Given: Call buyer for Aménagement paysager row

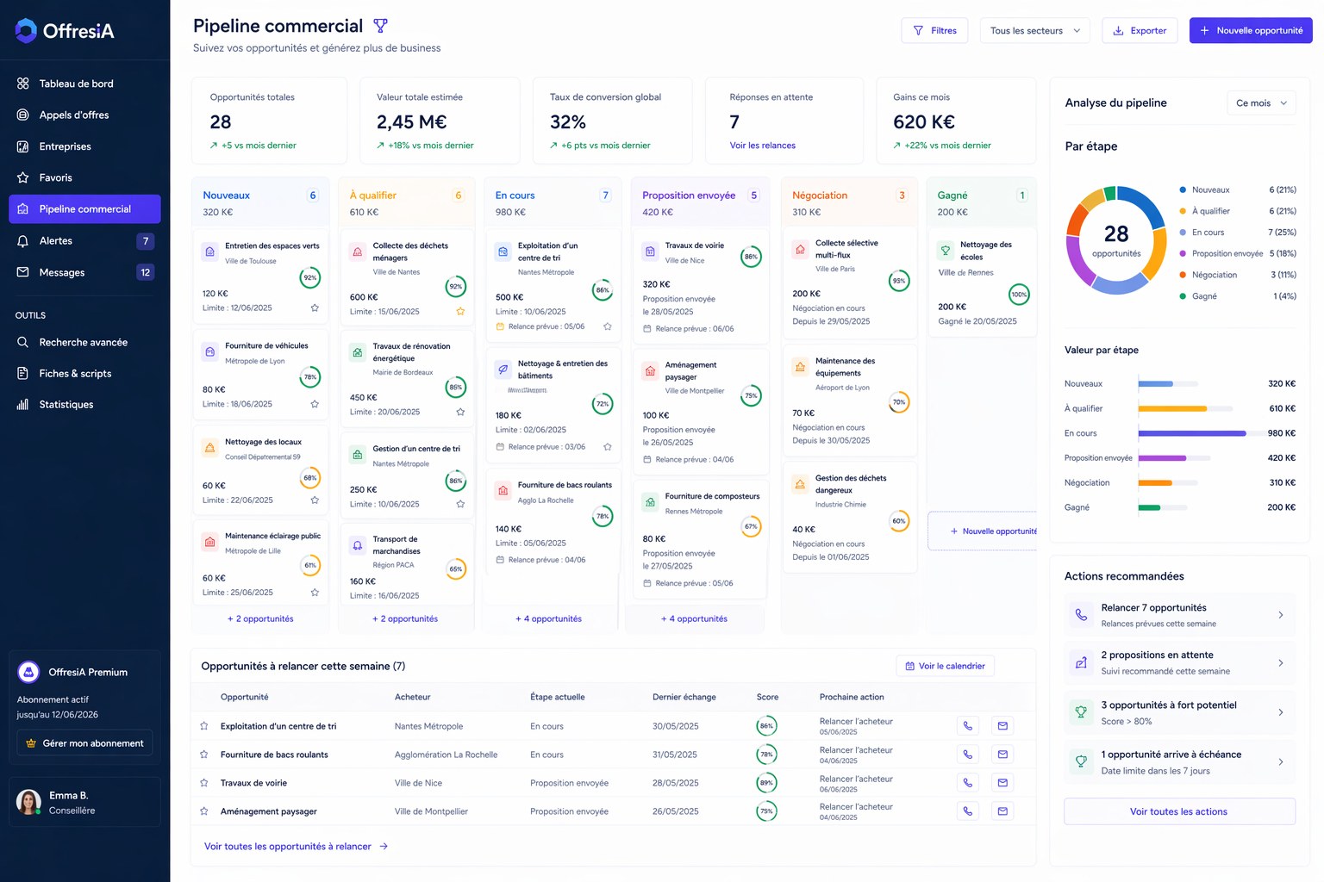Looking at the screenshot, I should point(968,811).
